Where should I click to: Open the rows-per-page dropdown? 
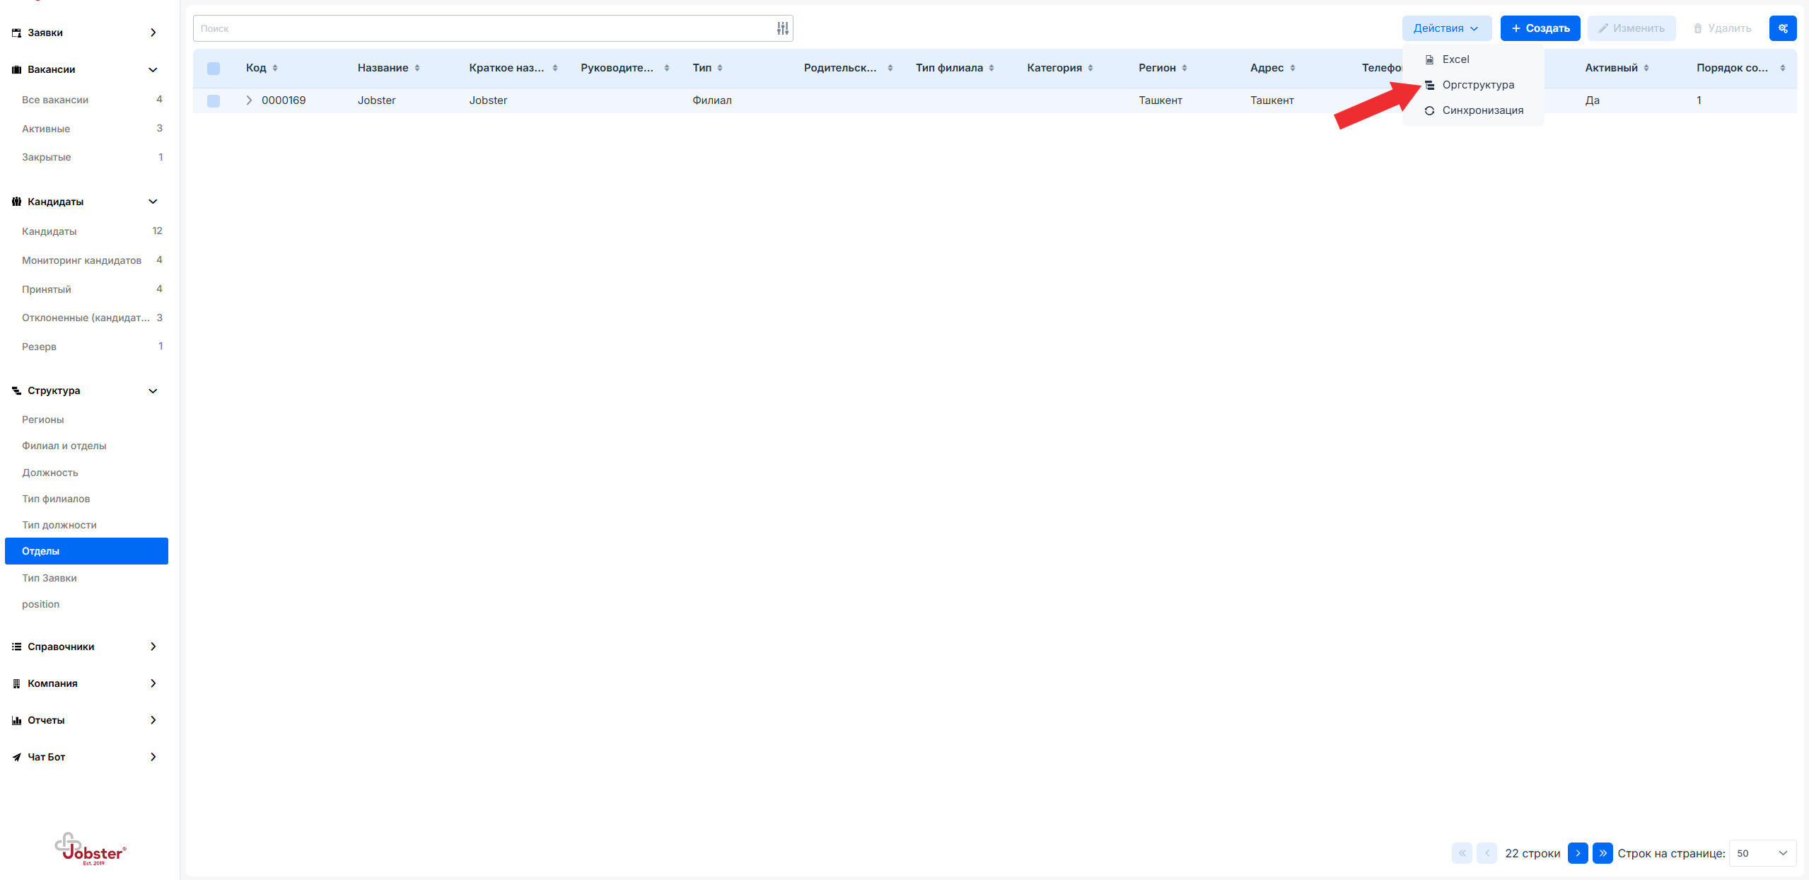1762,853
